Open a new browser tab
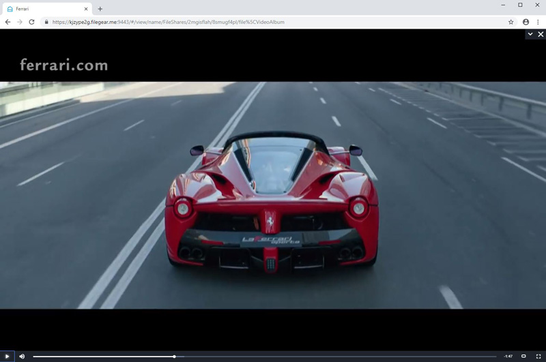 (x=100, y=9)
